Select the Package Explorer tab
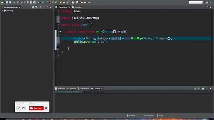214x120 pixels. [x=11, y=7]
